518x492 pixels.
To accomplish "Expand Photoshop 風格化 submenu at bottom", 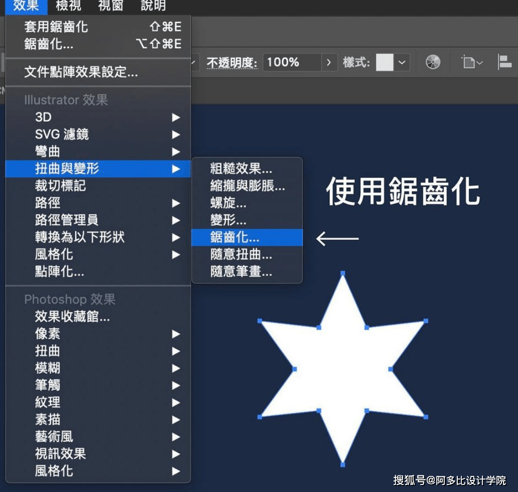I will point(98,471).
